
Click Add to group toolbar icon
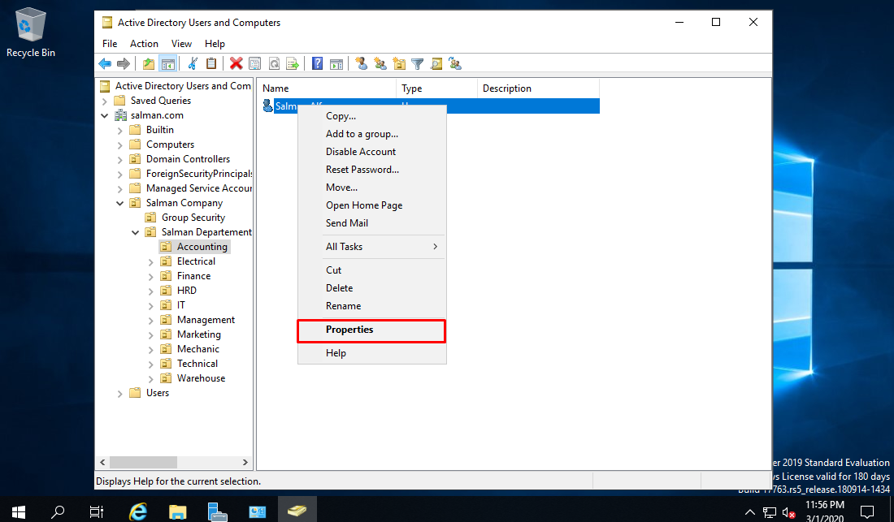455,64
